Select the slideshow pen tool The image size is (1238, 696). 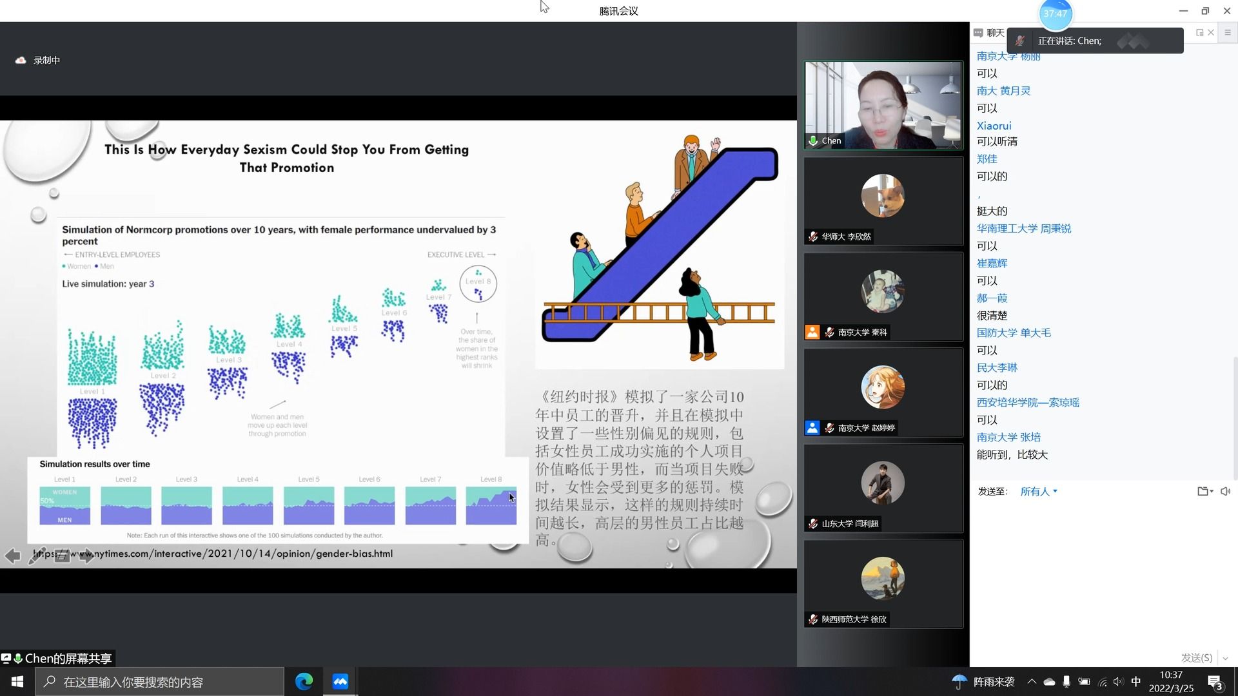pyautogui.click(x=37, y=556)
